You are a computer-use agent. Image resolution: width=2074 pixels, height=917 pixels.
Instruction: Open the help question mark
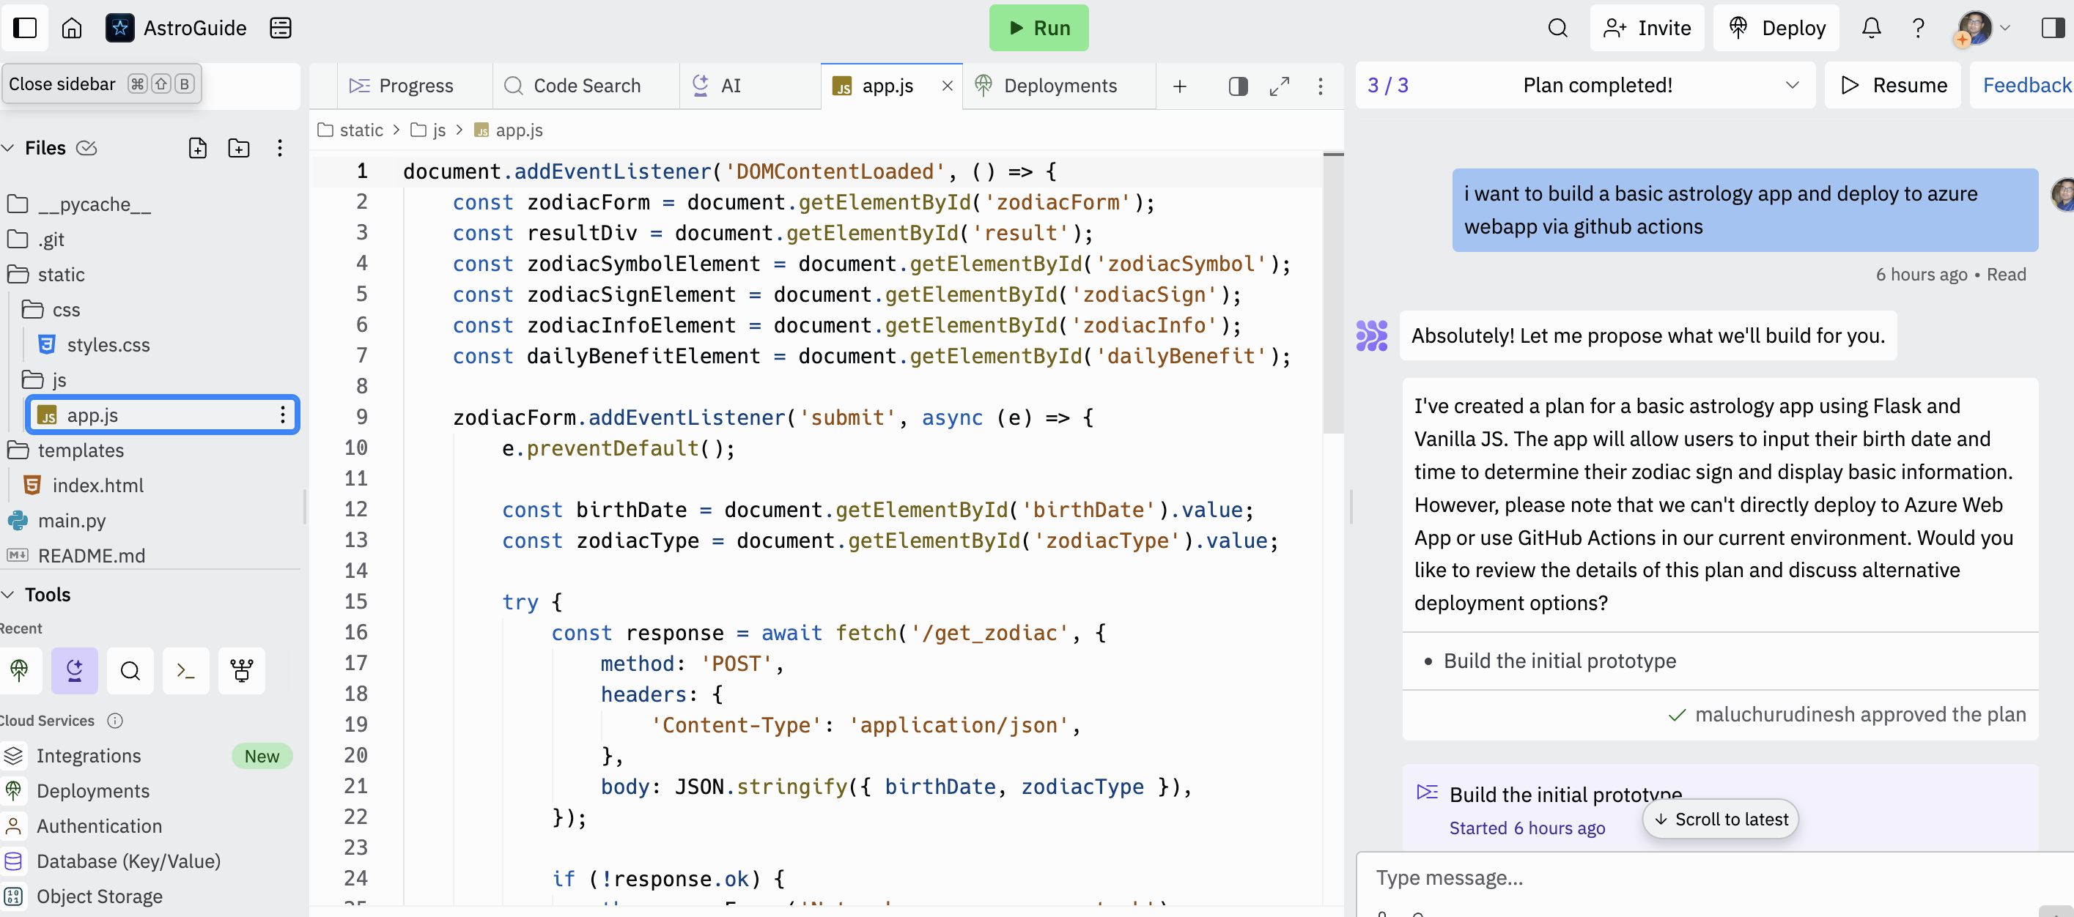(1918, 28)
